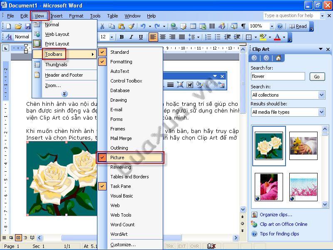Screen dimensions: 333x250
Task: Select the white roses clip thumbnail
Action: tap(269, 145)
